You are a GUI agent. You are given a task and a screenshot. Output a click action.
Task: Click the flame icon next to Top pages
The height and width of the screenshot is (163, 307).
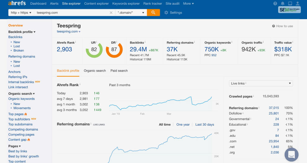[x=26, y=114]
